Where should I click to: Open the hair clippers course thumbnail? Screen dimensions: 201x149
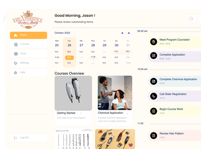pyautogui.click(x=73, y=93)
